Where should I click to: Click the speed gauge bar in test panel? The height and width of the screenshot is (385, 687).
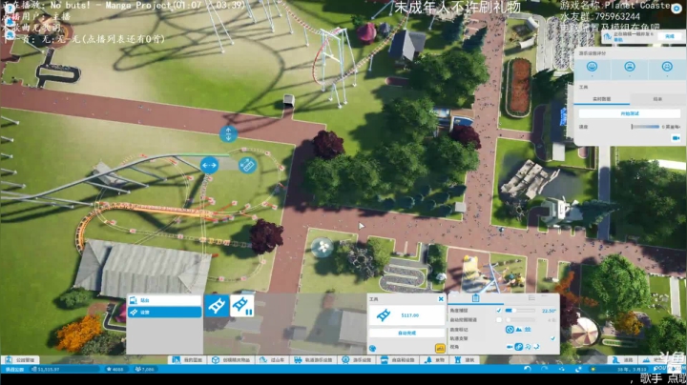pyautogui.click(x=645, y=127)
